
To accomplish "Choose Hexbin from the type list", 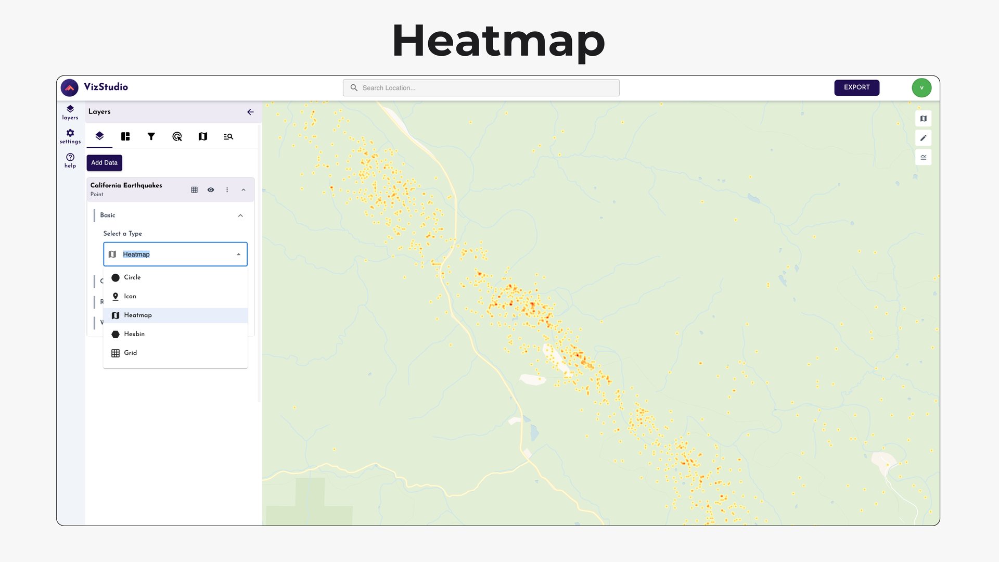I will (x=134, y=334).
